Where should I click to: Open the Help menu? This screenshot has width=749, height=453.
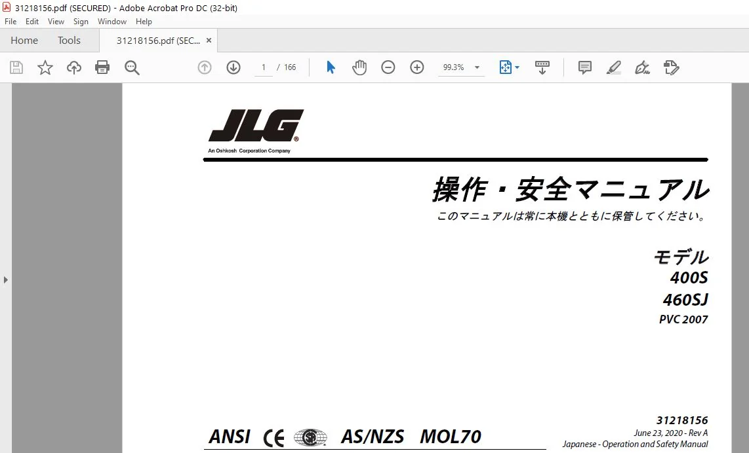tap(144, 22)
